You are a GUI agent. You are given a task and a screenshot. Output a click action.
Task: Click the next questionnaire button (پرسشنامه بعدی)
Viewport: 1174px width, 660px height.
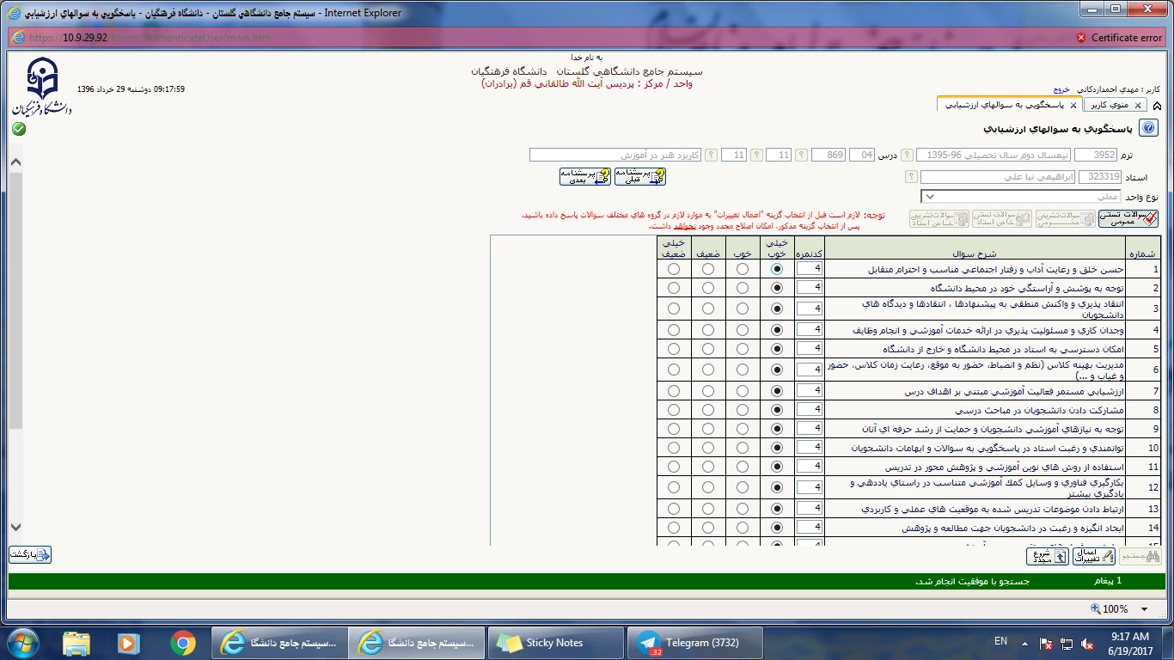[585, 176]
